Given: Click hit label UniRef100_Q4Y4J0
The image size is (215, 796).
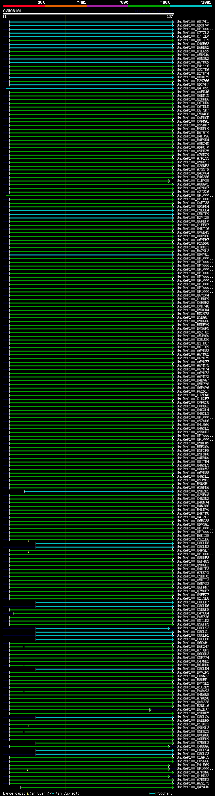Looking at the screenshot, I should pos(193,787).
